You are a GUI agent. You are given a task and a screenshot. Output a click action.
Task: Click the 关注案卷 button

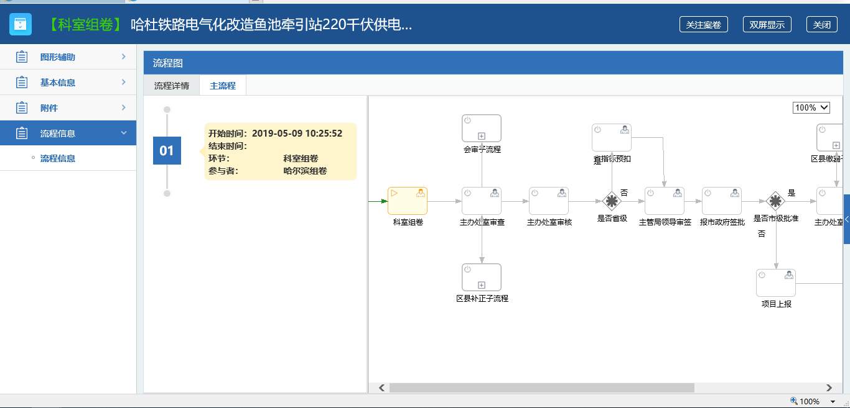(x=703, y=25)
